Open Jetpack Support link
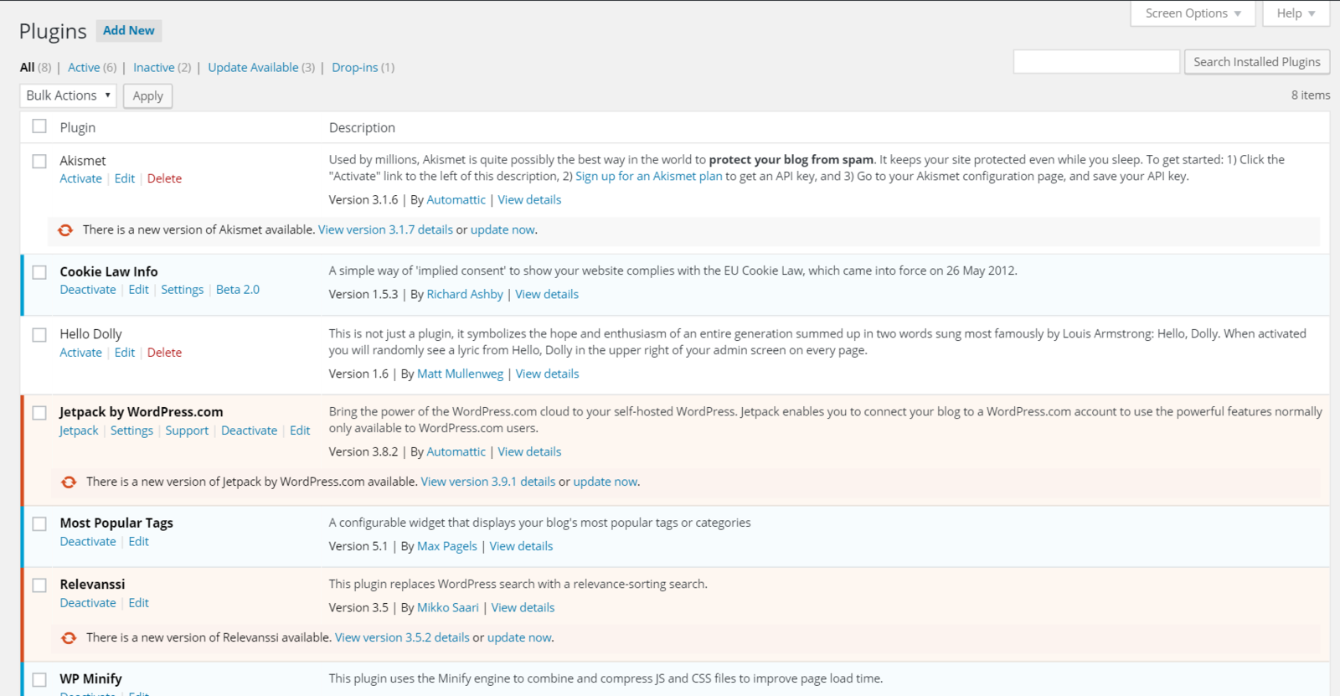Viewport: 1340px width, 696px height. (187, 430)
